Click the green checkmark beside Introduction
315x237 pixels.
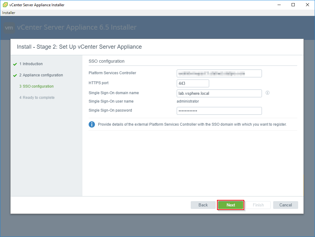point(15,64)
